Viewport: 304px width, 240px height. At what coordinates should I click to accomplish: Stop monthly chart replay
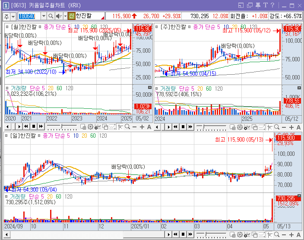(34, 126)
